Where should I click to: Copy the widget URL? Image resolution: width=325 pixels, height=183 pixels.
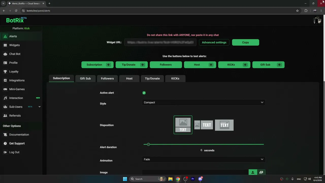click(x=246, y=42)
